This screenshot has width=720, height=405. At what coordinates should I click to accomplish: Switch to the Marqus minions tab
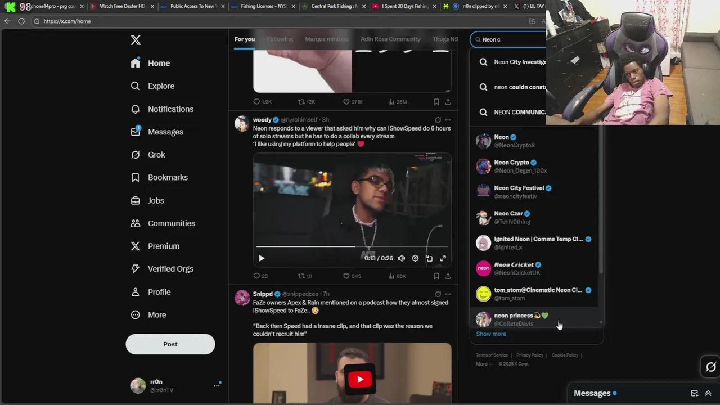pos(326,39)
